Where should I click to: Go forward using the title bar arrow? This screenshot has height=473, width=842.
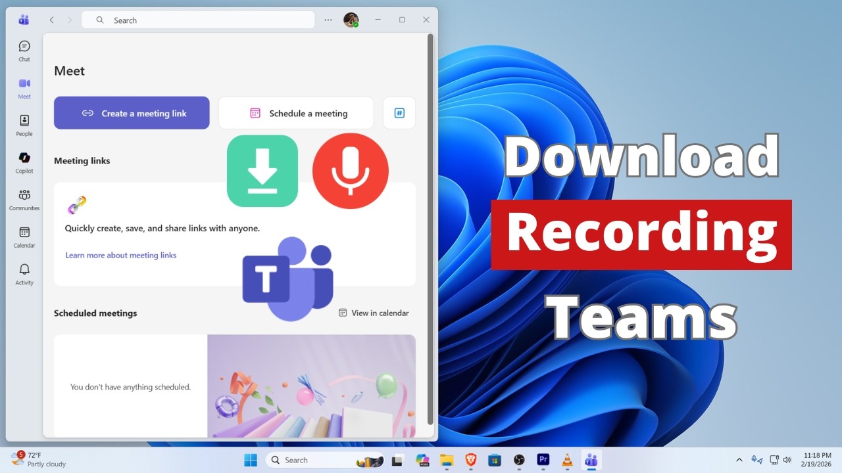pyautogui.click(x=70, y=20)
